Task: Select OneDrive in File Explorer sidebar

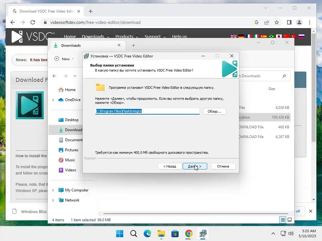Action: [69, 100]
